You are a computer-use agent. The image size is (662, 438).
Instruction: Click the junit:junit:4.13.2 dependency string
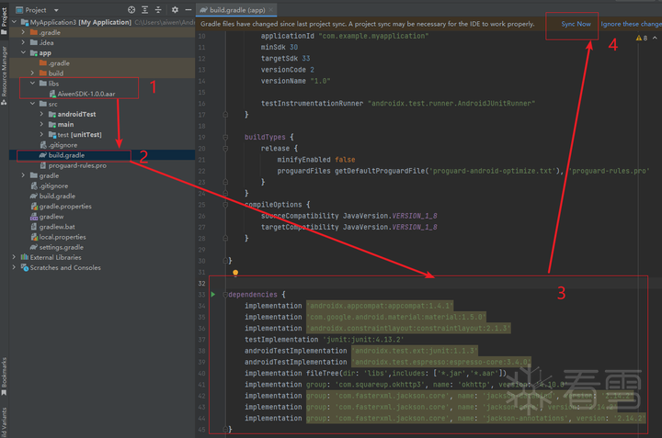363,340
